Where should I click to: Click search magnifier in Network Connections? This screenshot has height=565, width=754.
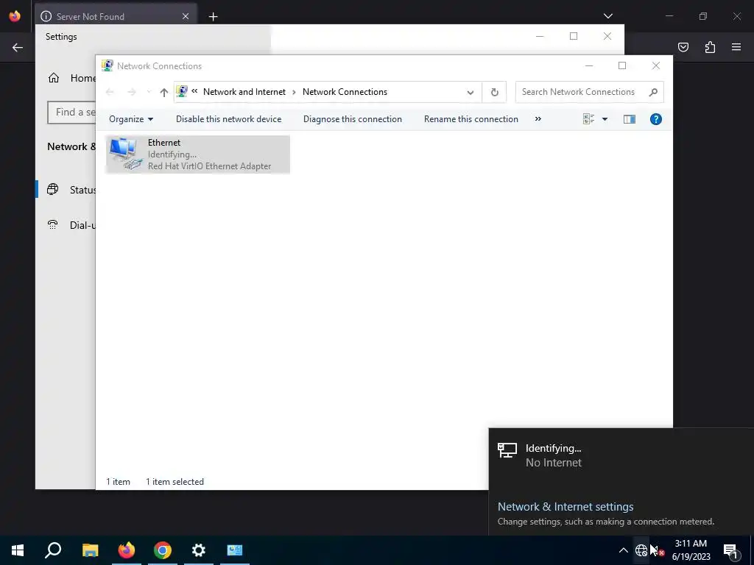coord(653,92)
